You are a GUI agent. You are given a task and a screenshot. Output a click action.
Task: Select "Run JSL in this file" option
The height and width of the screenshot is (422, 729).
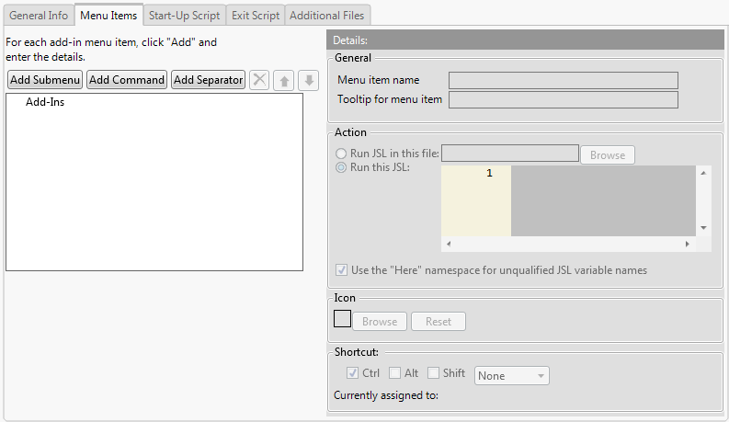click(x=342, y=154)
